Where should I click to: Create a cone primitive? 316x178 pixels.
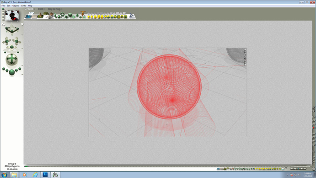77,15
